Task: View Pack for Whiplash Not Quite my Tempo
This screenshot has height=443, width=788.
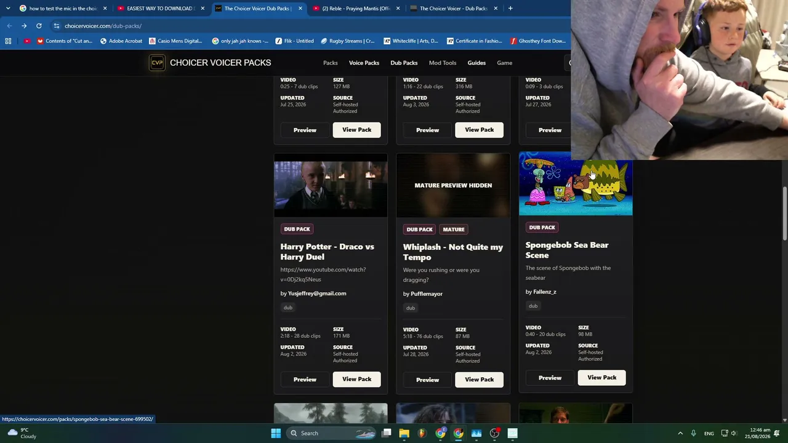Action: pyautogui.click(x=479, y=380)
